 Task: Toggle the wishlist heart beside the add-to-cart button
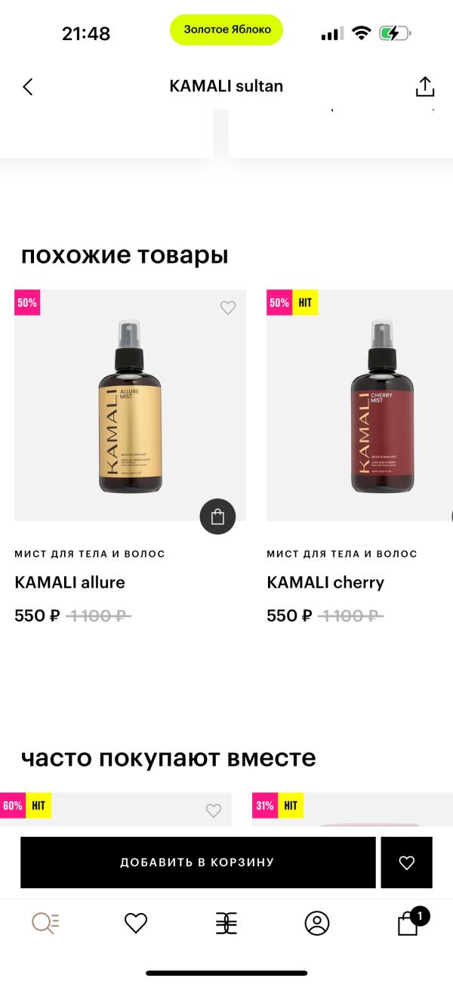(407, 862)
